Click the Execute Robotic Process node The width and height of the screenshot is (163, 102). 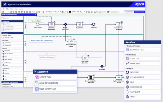[x=72, y=41]
